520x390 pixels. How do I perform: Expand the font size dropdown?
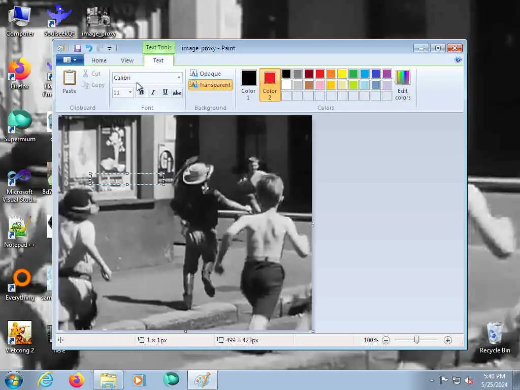click(x=130, y=92)
